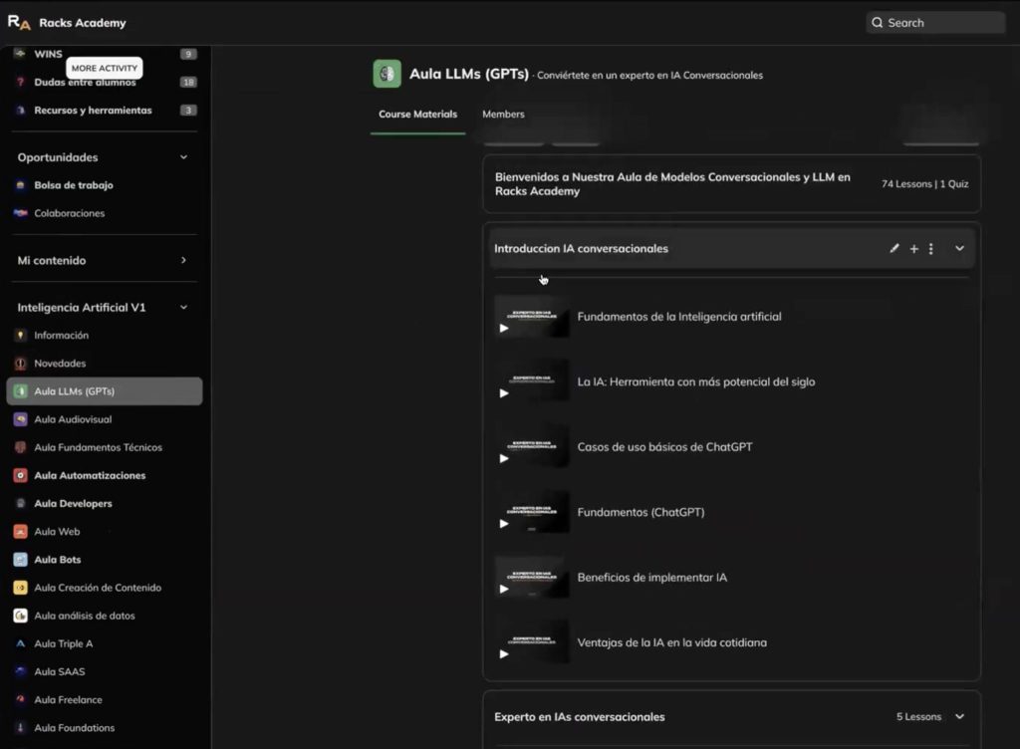Collapse the Introduccion IA conversacionales section

tap(959, 249)
